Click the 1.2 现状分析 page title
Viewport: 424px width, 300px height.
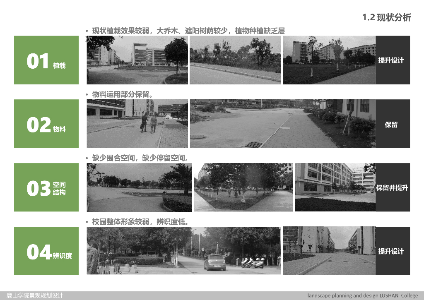click(x=386, y=17)
